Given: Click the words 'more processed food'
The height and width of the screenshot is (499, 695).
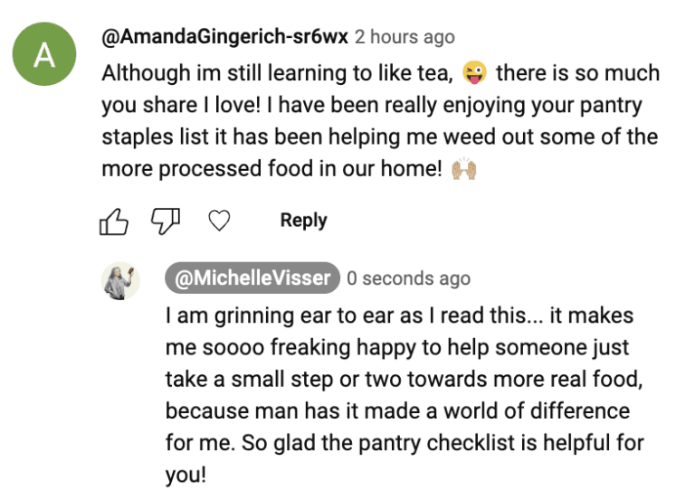Looking at the screenshot, I should tap(193, 169).
